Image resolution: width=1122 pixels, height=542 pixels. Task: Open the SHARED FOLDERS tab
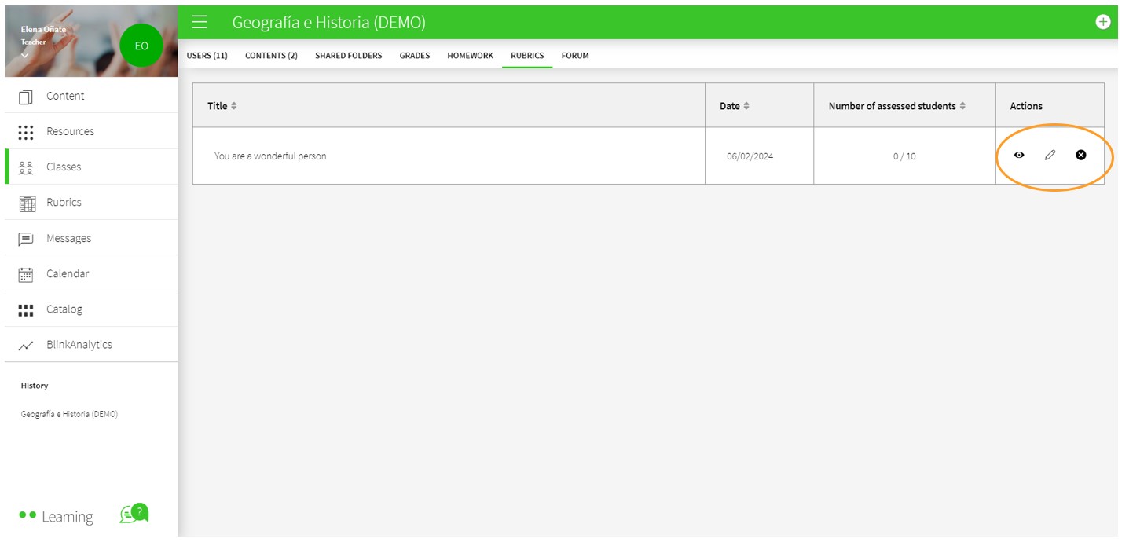pos(349,56)
